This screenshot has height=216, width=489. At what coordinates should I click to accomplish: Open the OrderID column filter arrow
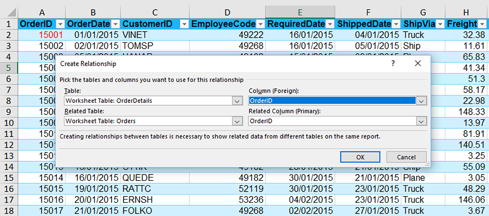coord(60,24)
